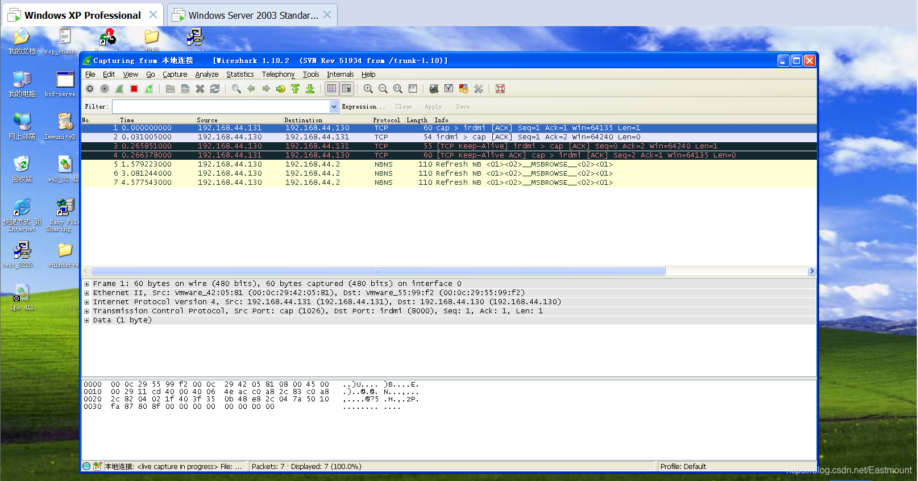Expand the Transmission Control Protocol row

pos(87,311)
